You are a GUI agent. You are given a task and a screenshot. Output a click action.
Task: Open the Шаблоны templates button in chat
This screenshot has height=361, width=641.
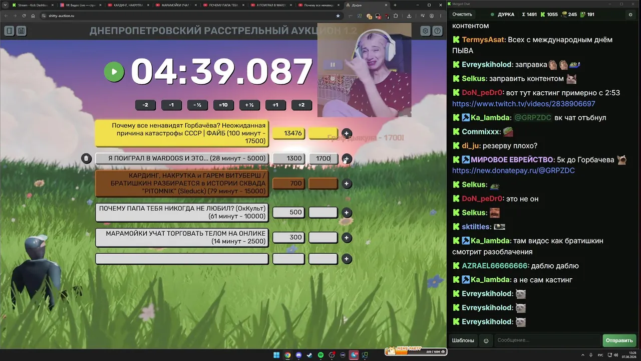point(463,340)
